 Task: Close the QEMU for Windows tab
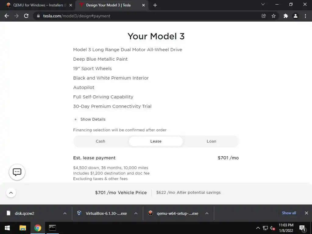pyautogui.click(x=70, y=5)
